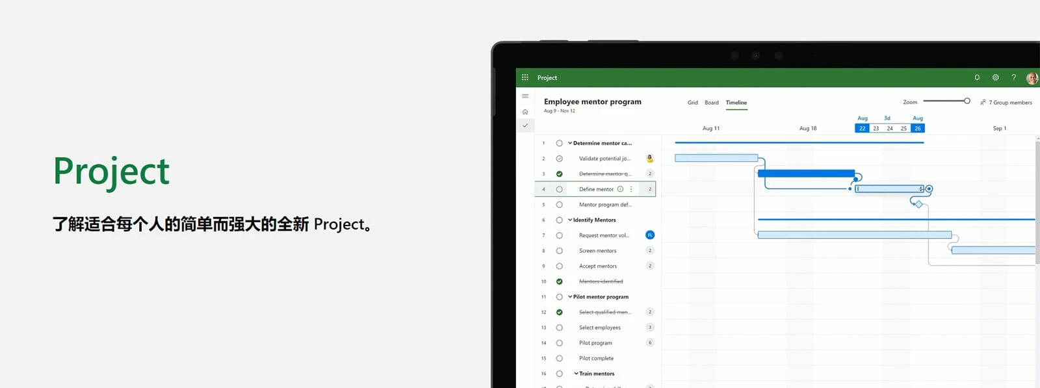
Task: Click assignee count badge on Pilot program row
Action: (x=650, y=343)
